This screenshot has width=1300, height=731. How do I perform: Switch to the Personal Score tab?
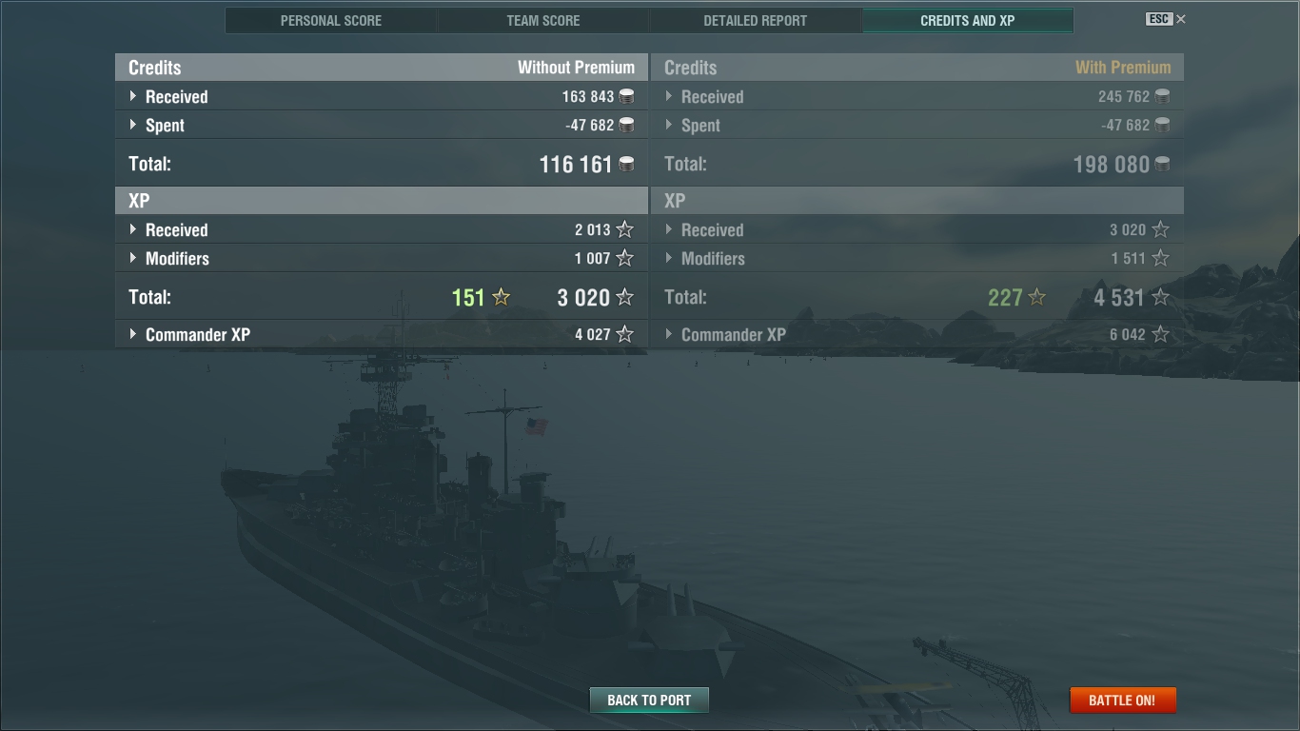[331, 20]
